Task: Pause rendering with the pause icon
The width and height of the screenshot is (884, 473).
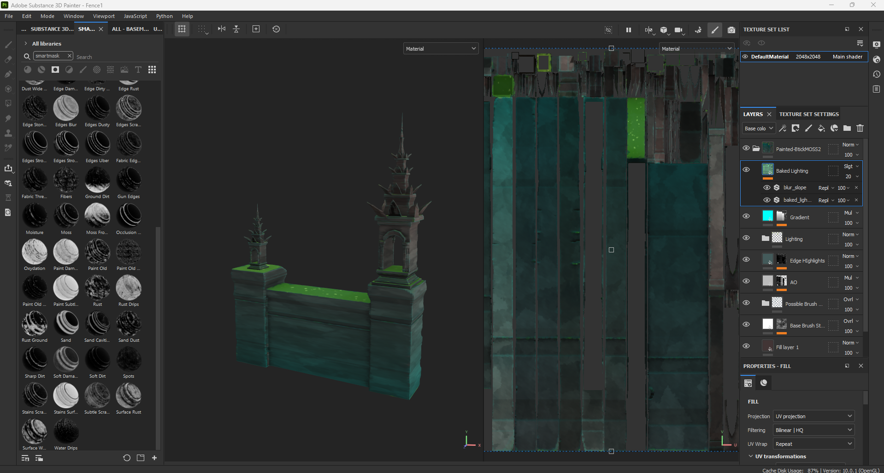Action: [628, 29]
